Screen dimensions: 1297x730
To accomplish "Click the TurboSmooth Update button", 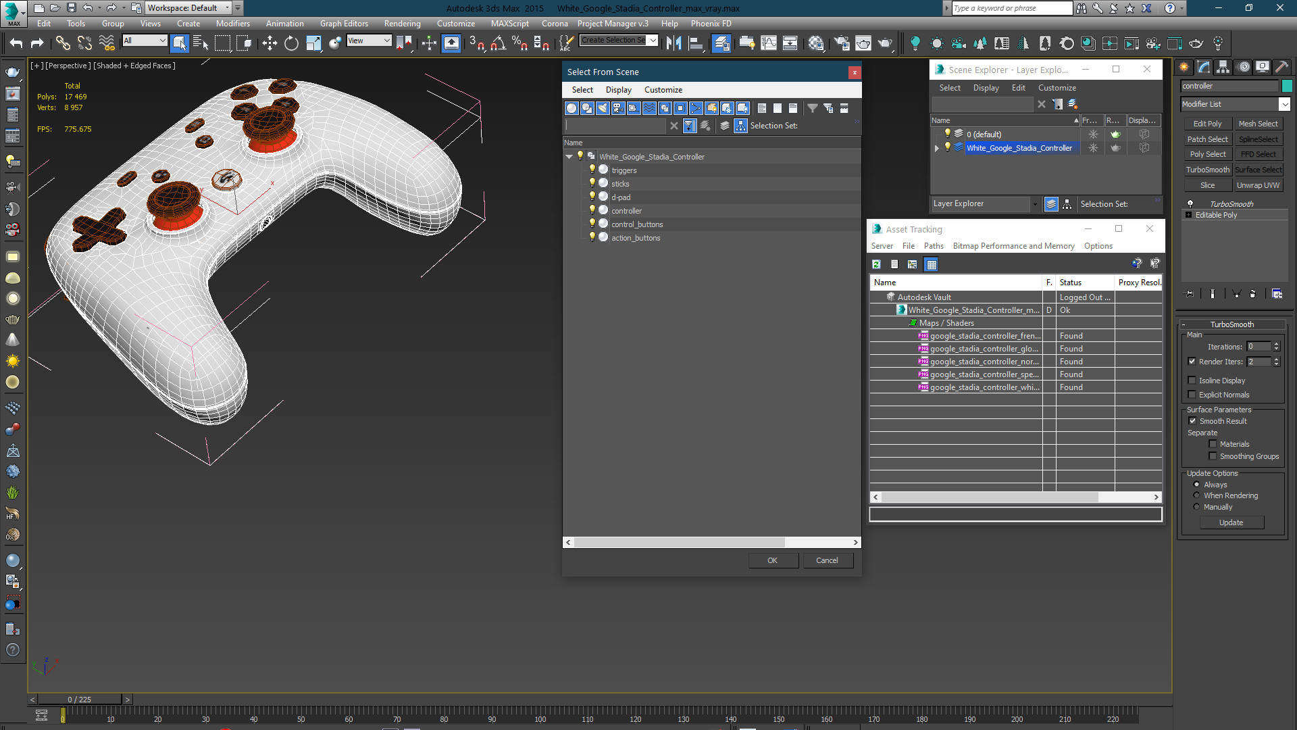I will [1231, 522].
